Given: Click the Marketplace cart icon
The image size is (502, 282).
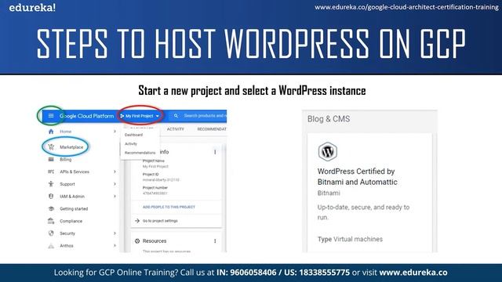Looking at the screenshot, I should (x=51, y=147).
